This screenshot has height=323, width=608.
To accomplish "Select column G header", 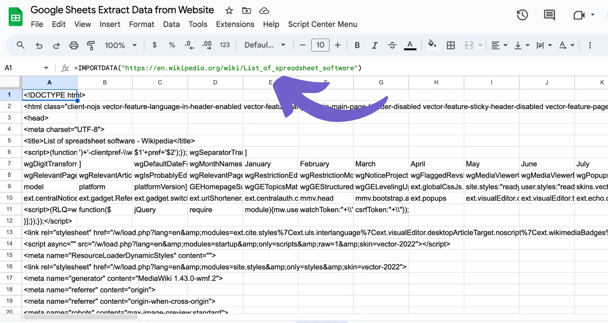I will (x=381, y=82).
